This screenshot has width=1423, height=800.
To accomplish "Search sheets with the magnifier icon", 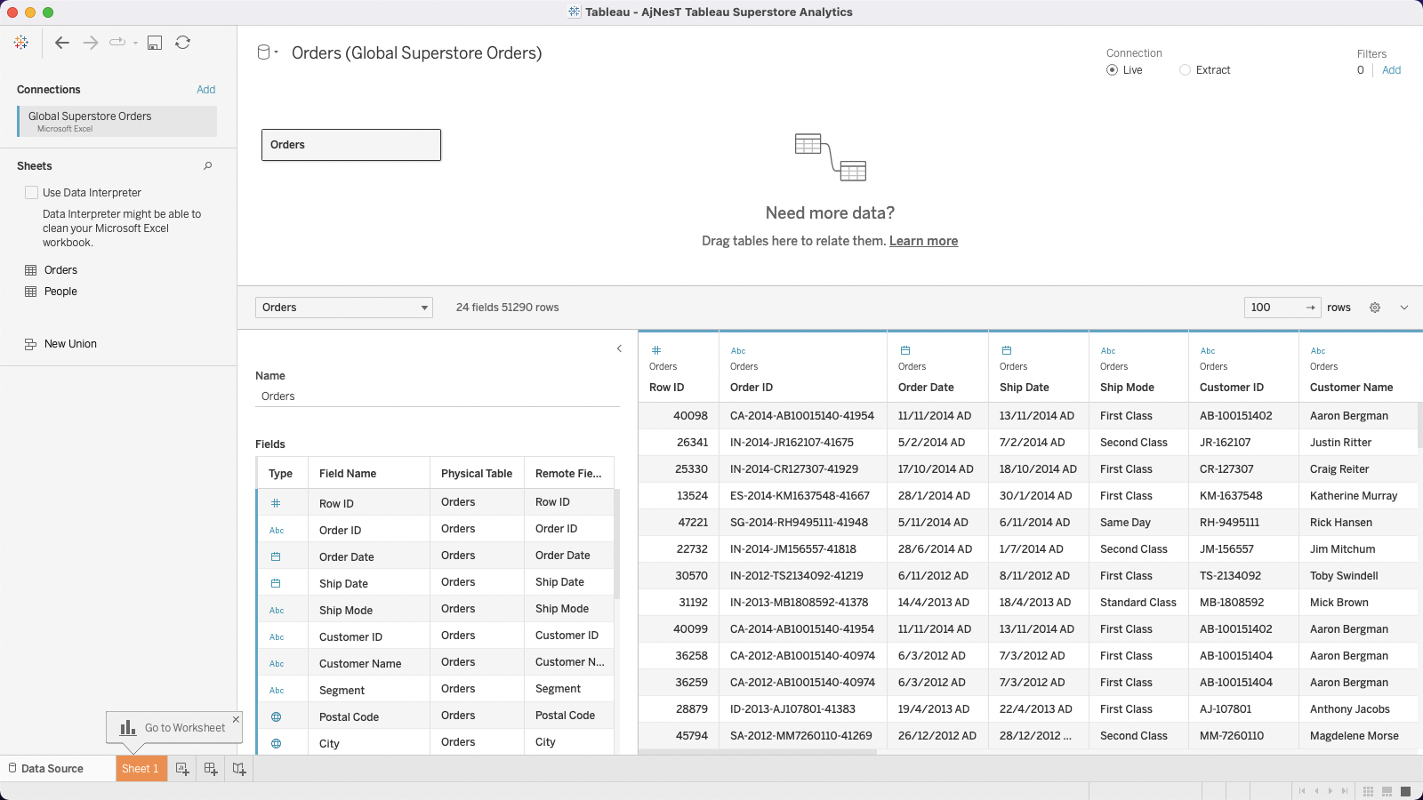I will pos(208,166).
